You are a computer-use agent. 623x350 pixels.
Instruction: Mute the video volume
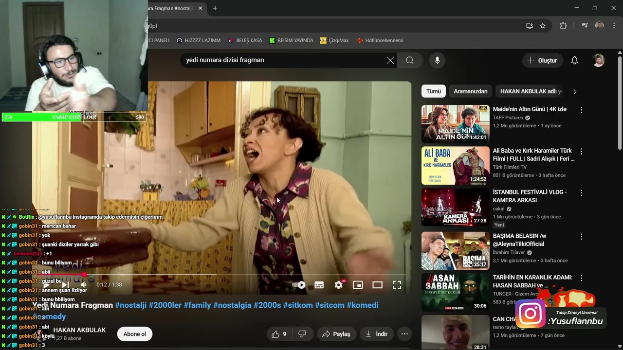[x=83, y=285]
